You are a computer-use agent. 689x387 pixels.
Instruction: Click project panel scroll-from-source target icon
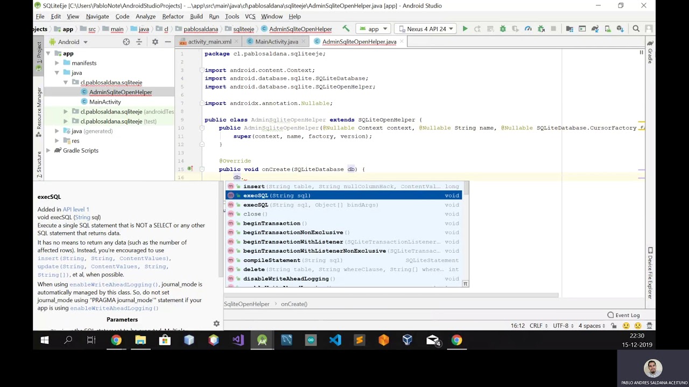pyautogui.click(x=126, y=42)
